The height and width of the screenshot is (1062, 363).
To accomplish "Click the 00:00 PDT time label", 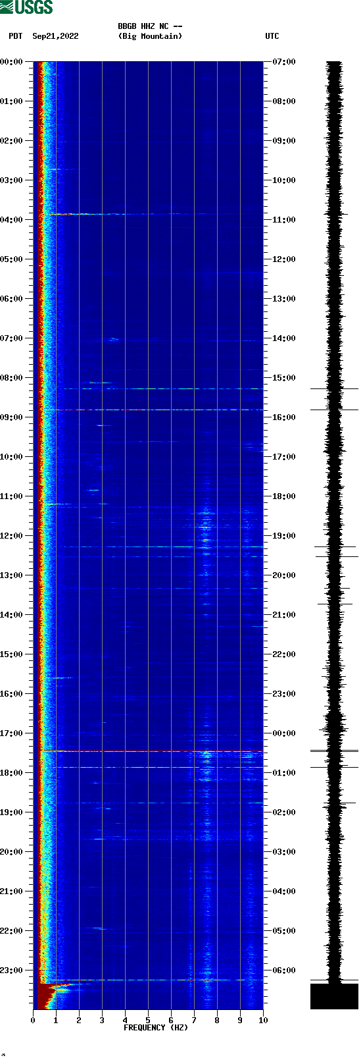I will 11,62.
